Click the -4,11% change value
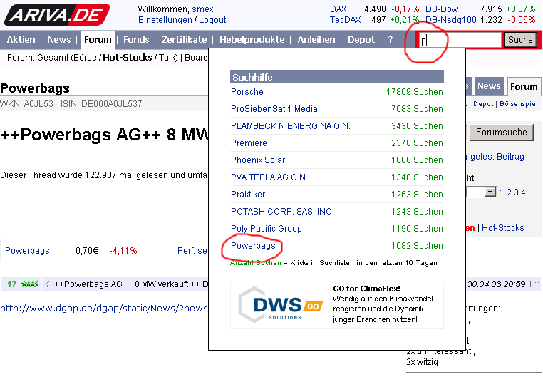 pyautogui.click(x=123, y=251)
